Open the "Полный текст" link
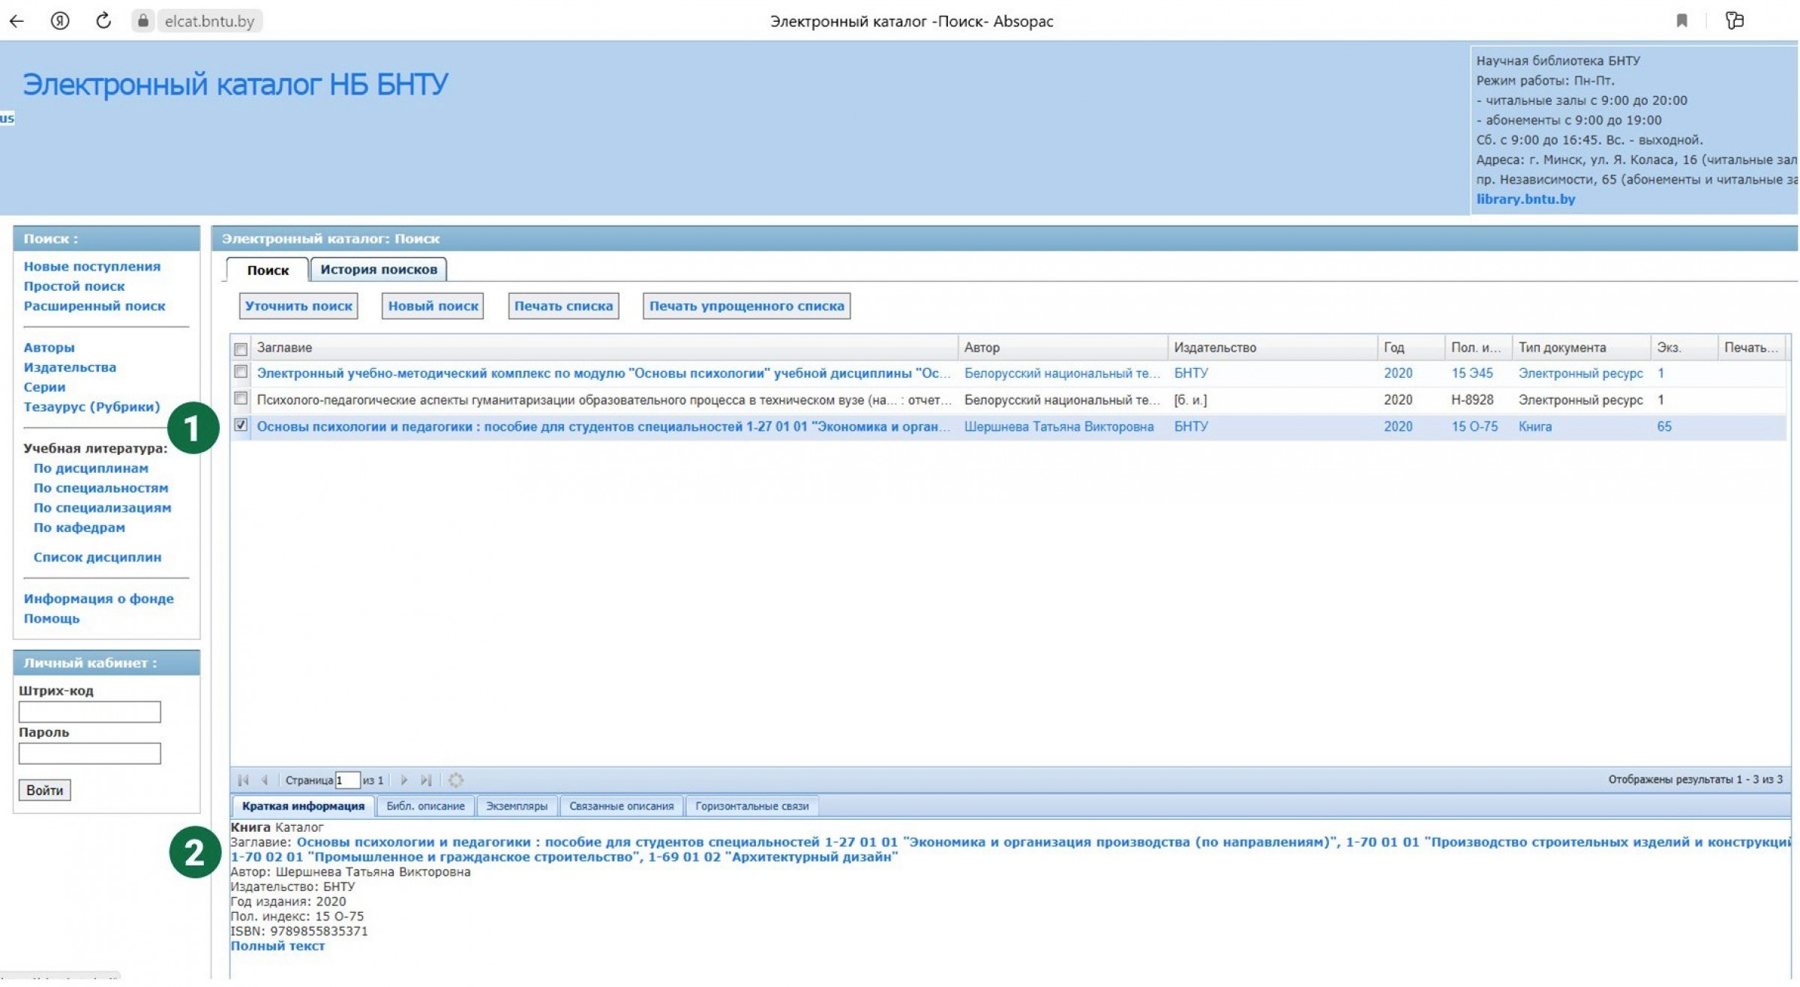 (x=277, y=946)
